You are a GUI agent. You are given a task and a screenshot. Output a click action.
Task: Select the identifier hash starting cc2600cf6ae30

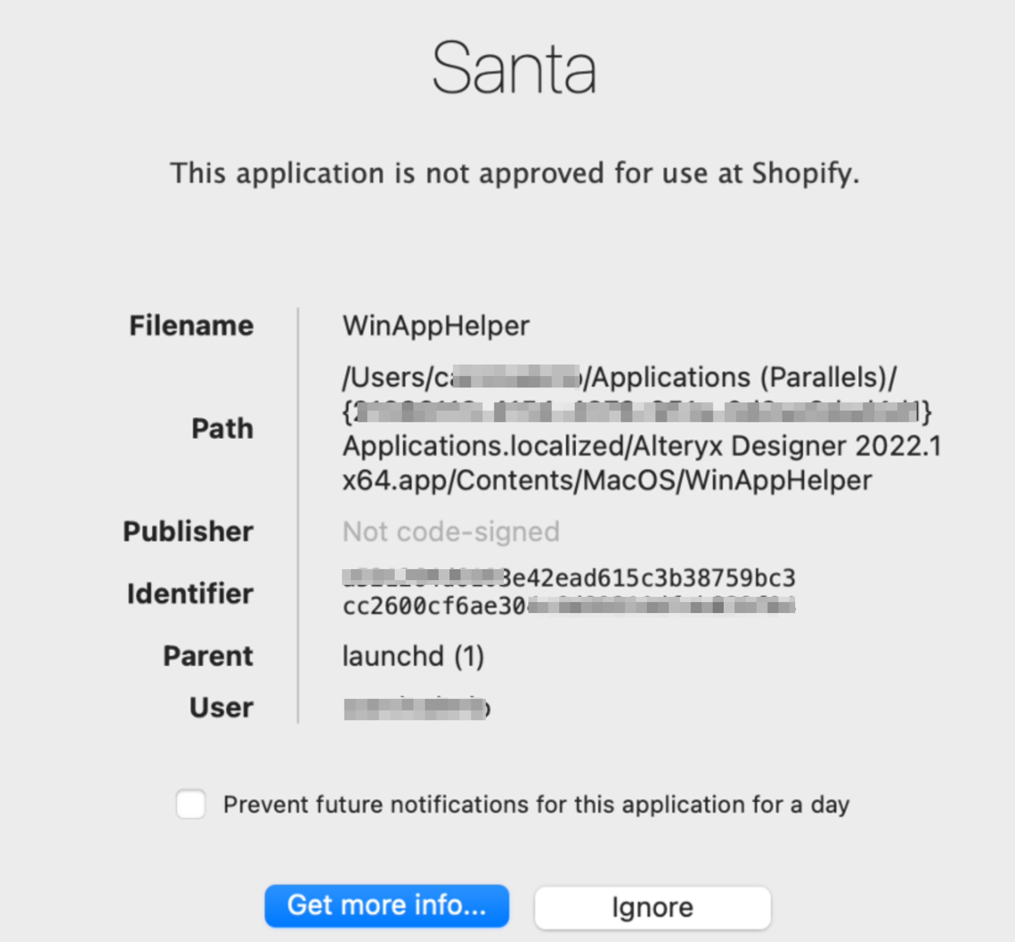[568, 606]
